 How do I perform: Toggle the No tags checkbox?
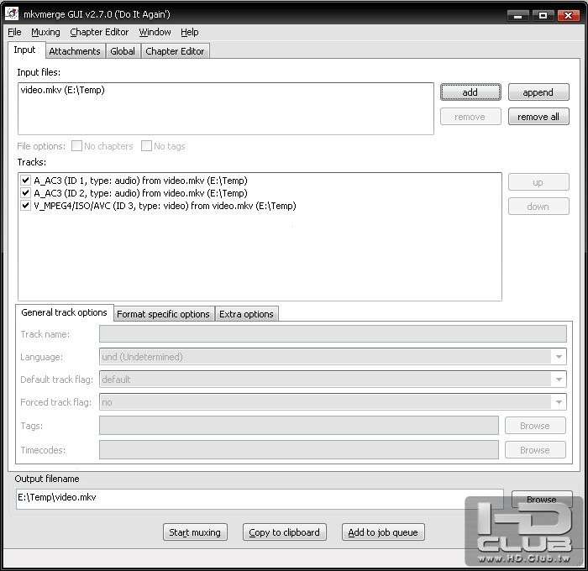pos(146,146)
